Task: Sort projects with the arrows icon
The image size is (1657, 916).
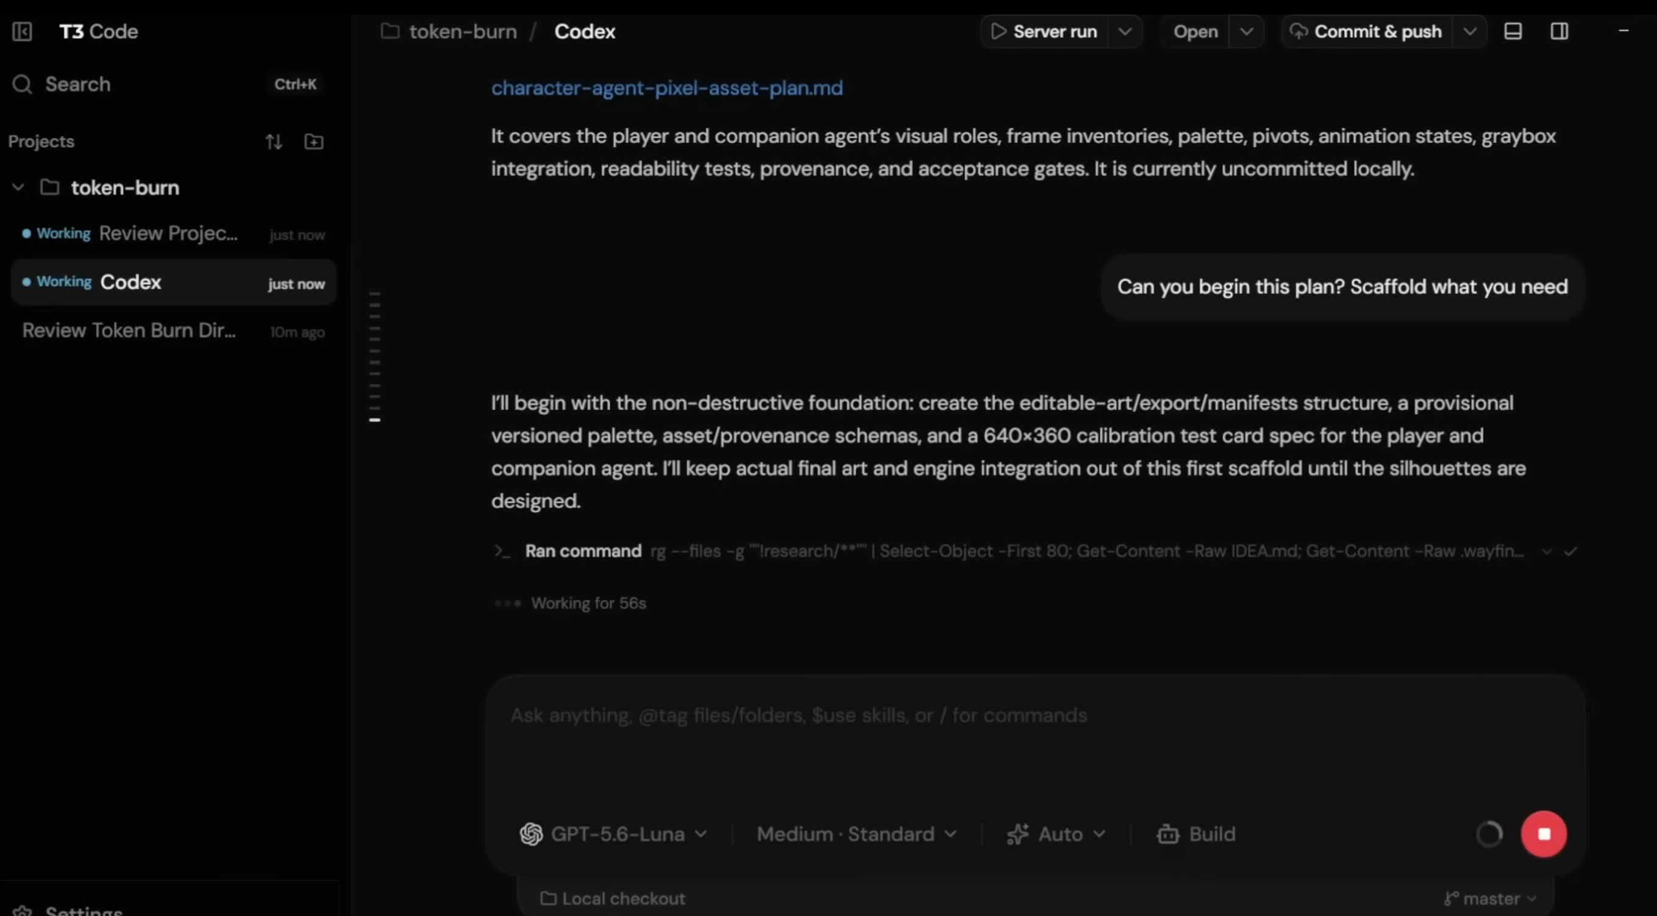Action: point(274,141)
